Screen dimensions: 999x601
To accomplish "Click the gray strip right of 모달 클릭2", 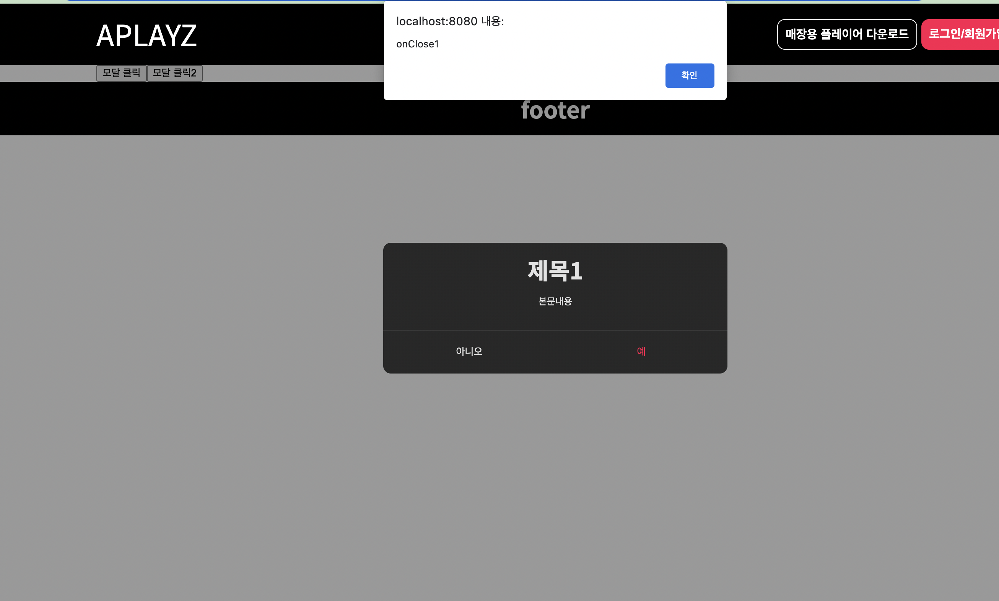I will point(292,73).
